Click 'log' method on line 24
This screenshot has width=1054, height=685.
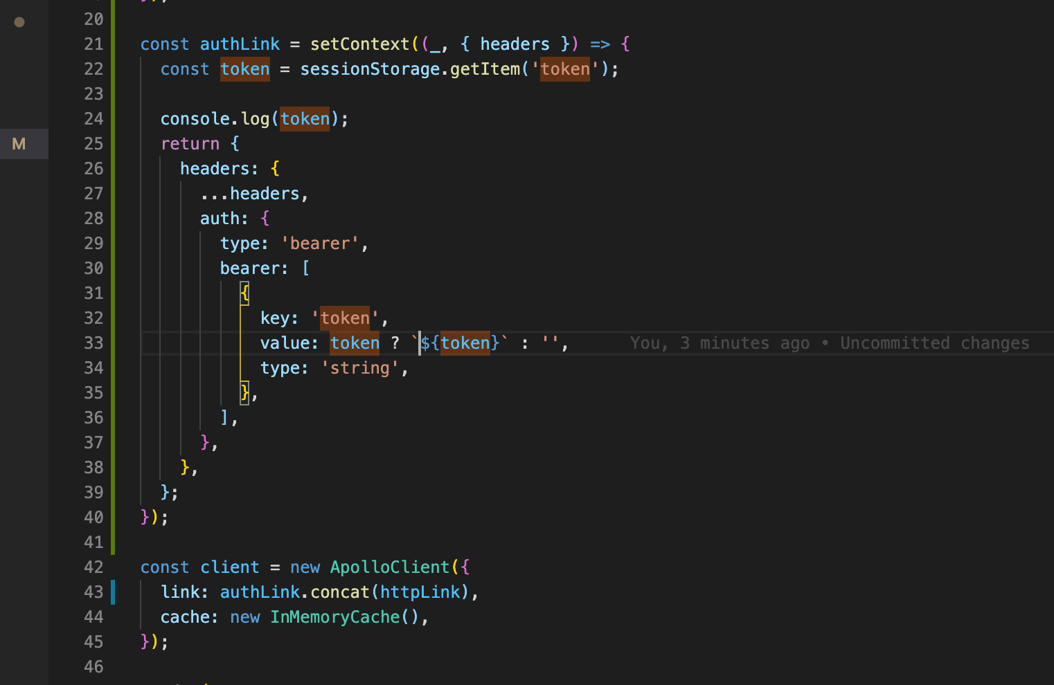255,119
